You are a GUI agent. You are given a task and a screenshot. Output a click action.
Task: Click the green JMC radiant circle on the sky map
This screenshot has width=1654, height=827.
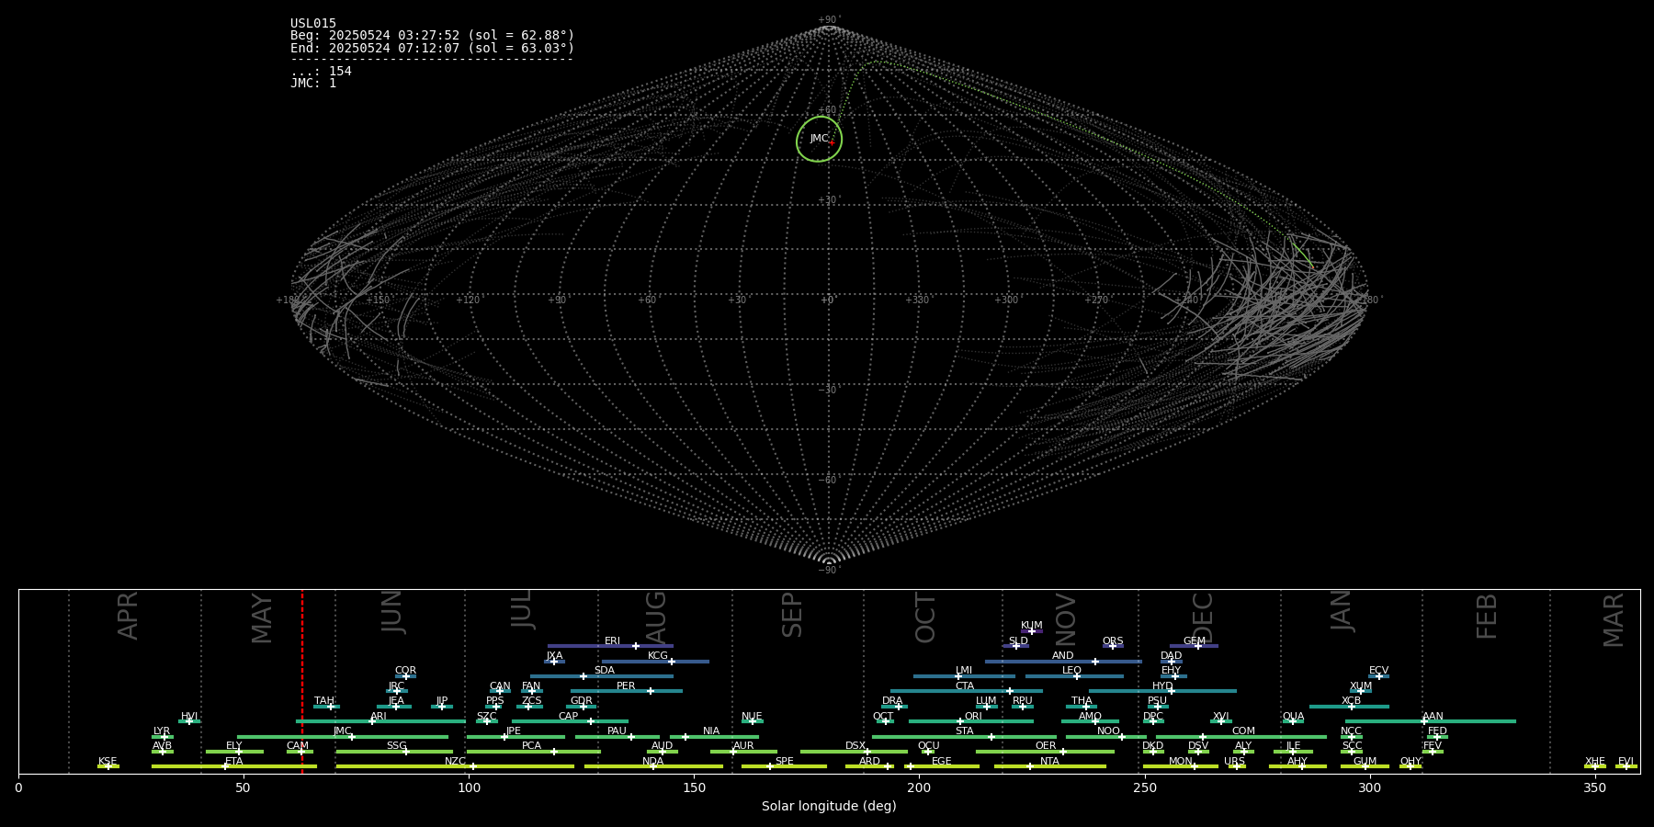pyautogui.click(x=819, y=139)
